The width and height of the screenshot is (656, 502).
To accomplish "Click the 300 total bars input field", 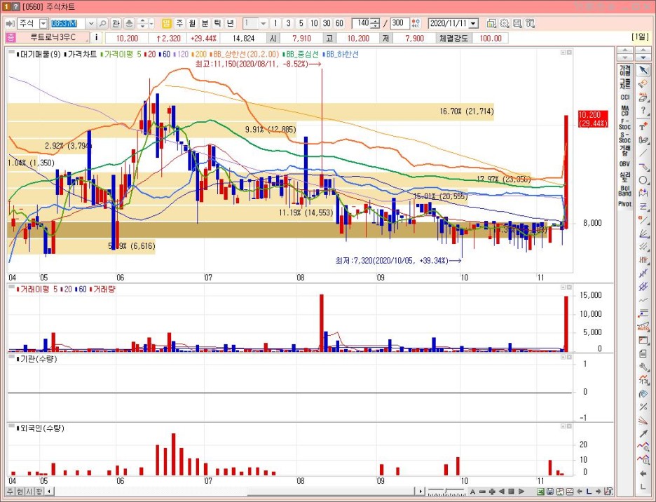I will tap(399, 23).
